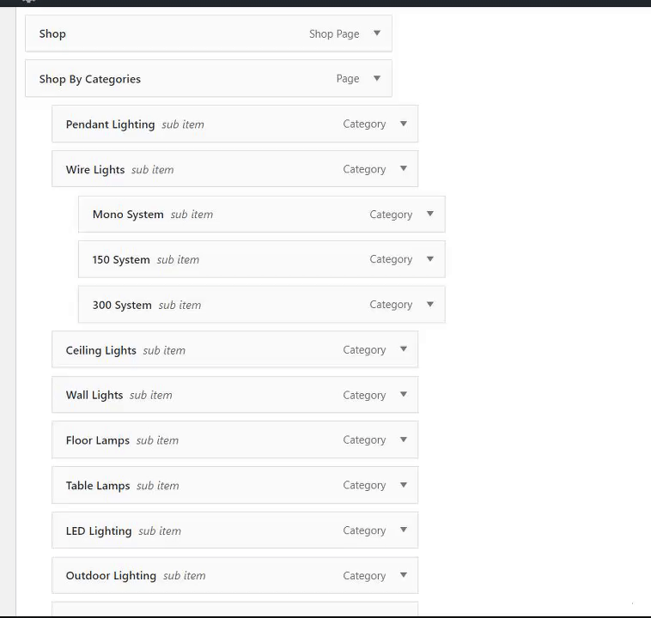Viewport: 651px width, 618px height.
Task: Toggle the Wall Lights item arrow
Action: [403, 395]
